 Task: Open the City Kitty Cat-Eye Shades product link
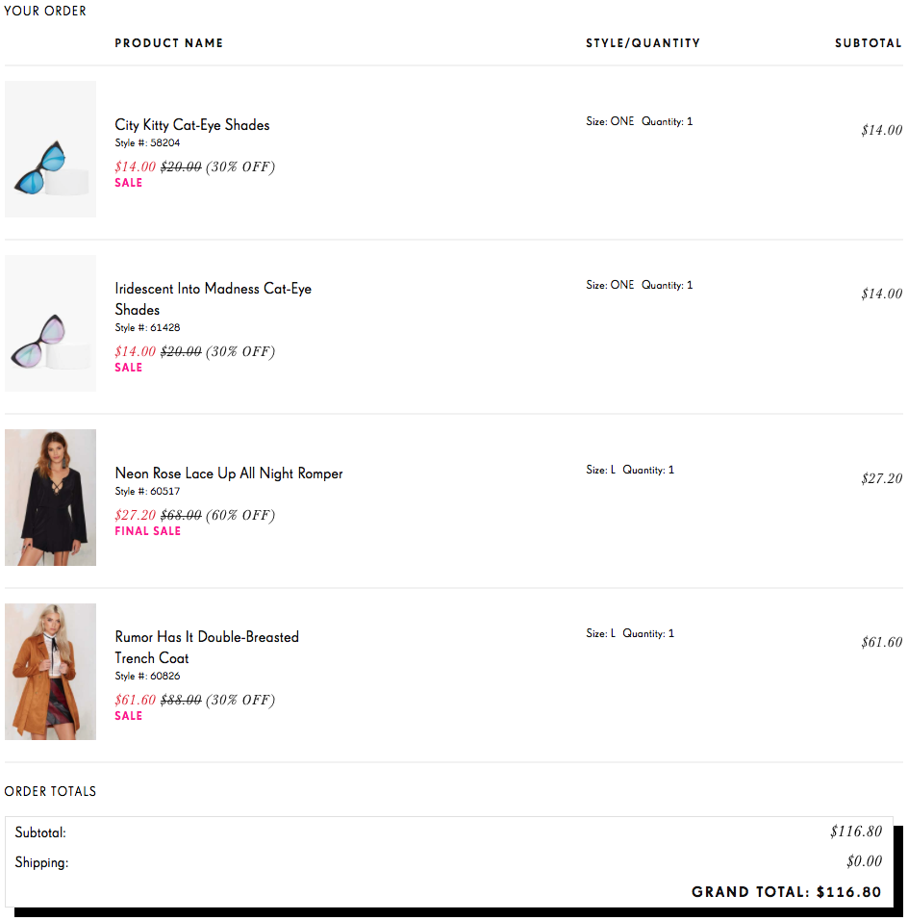click(x=192, y=125)
